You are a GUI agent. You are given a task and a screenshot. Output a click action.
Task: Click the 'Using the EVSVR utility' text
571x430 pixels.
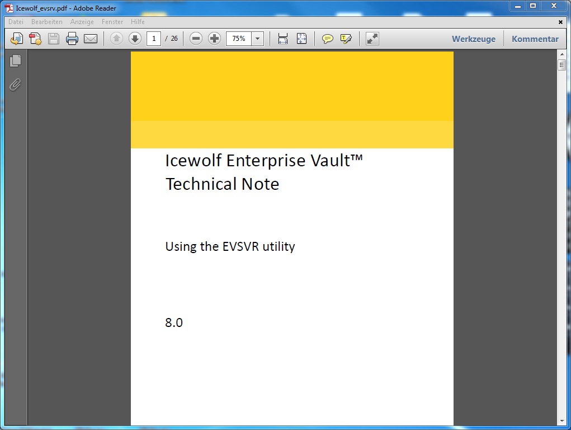click(230, 246)
